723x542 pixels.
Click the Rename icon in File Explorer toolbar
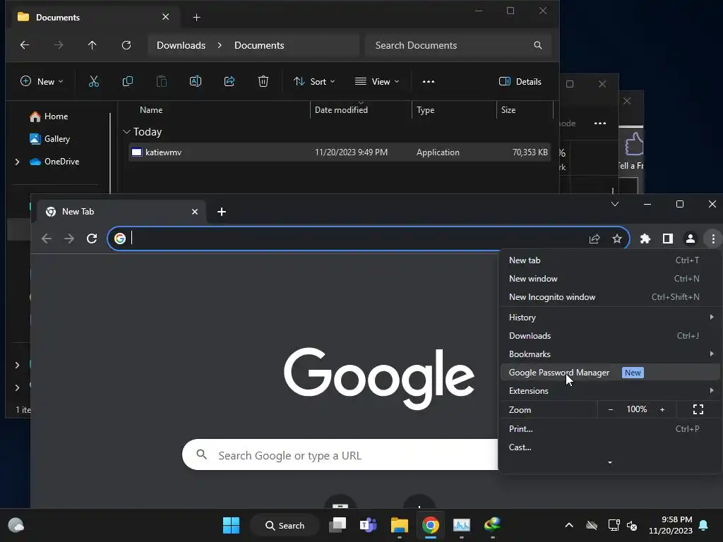tap(196, 82)
